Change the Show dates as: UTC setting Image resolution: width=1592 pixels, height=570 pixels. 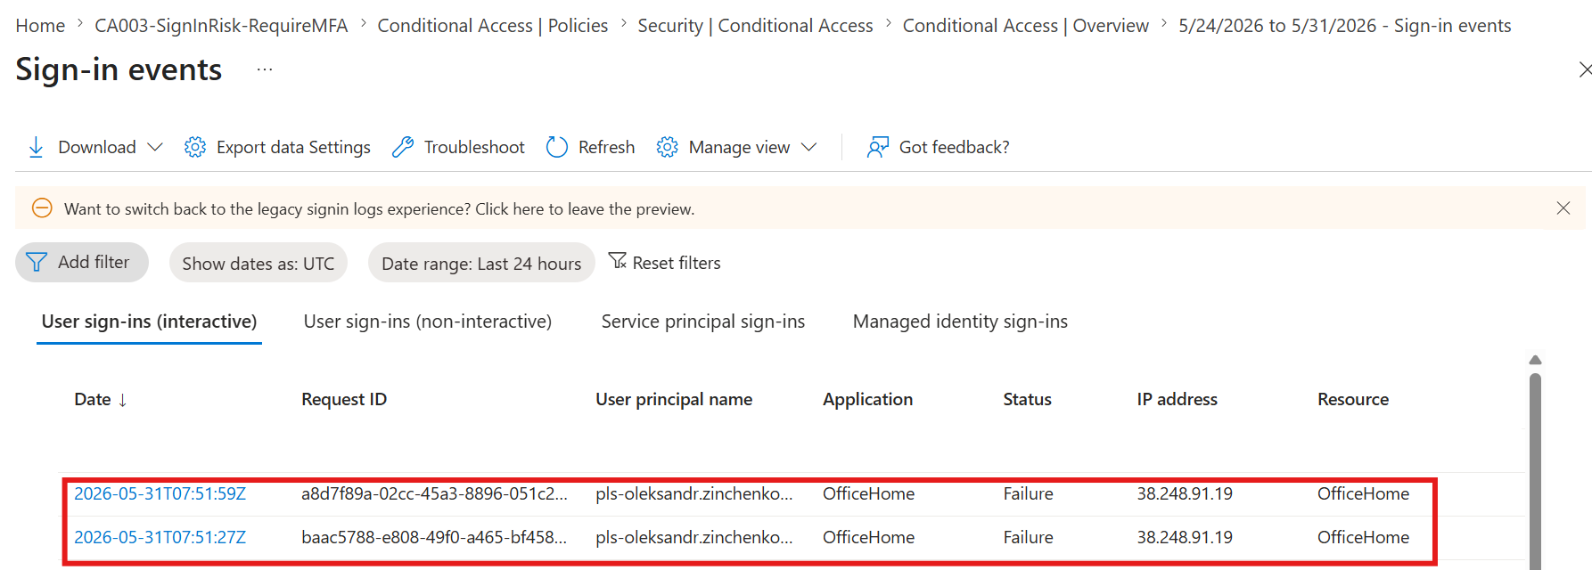[258, 263]
